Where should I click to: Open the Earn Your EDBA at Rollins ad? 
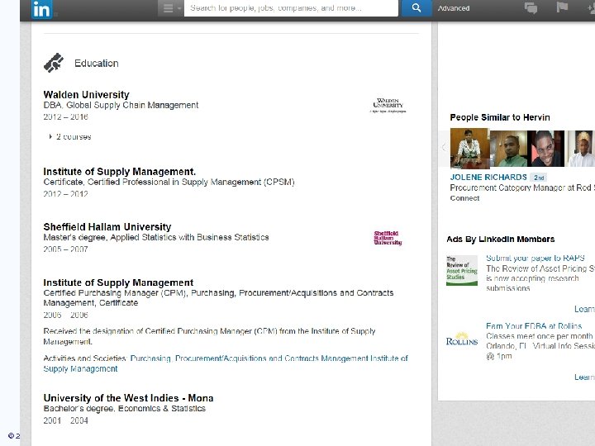[534, 326]
